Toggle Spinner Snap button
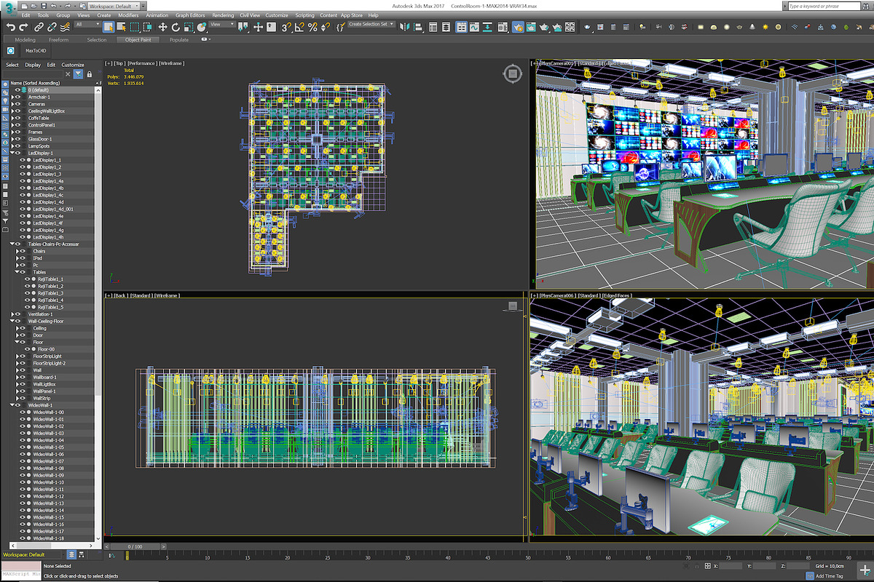 325,27
